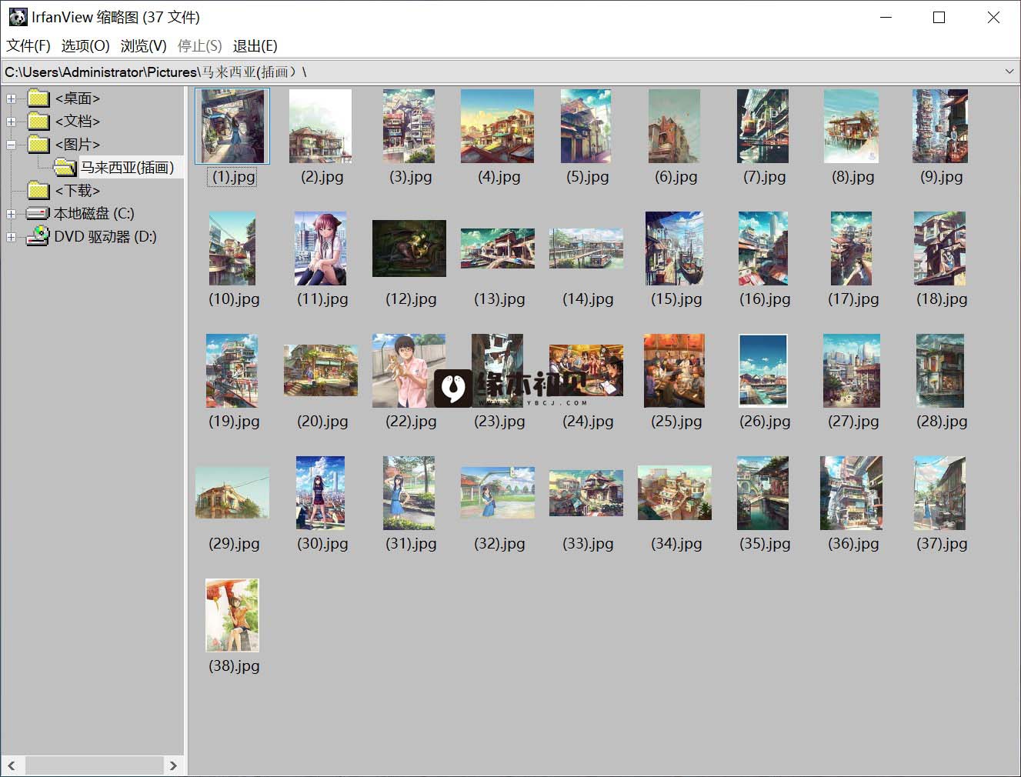The image size is (1021, 777).
Task: Click the open folder icon for 马来西亚(插画)
Action: (65, 167)
